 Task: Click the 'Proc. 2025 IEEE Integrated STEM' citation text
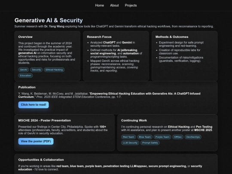(x=73, y=97)
